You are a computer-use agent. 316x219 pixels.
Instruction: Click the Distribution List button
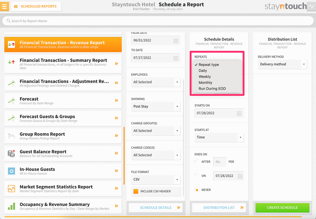click(x=219, y=208)
